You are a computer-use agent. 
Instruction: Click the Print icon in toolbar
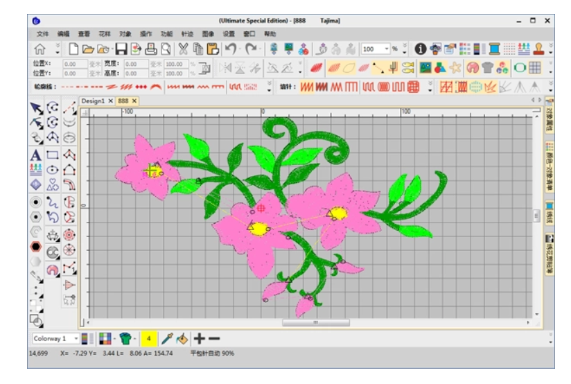[150, 49]
